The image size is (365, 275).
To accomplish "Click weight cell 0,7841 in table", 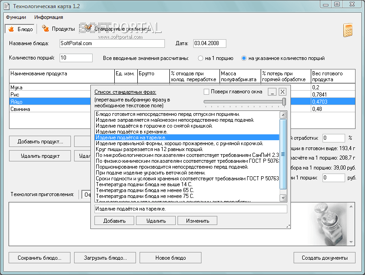I will coord(333,95).
